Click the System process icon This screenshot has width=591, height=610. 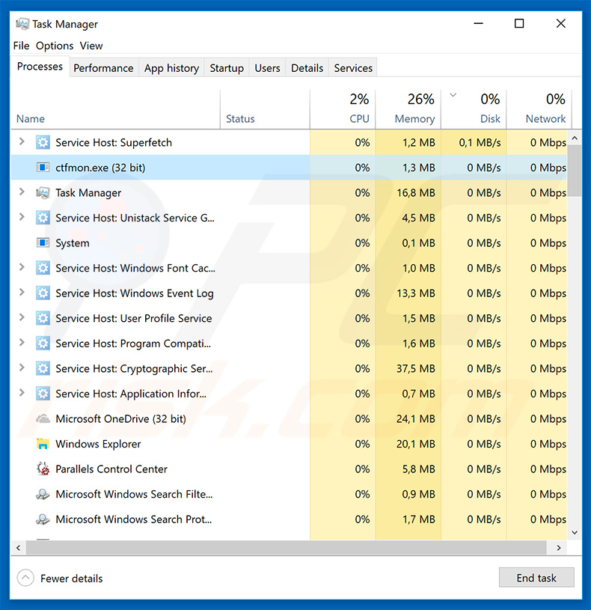43,243
